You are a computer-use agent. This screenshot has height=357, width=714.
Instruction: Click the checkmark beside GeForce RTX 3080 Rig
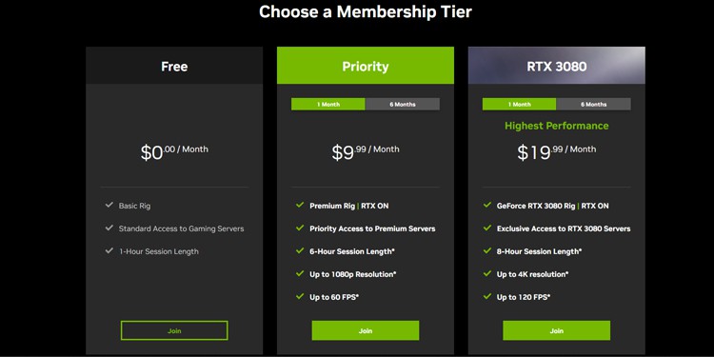[x=487, y=205]
